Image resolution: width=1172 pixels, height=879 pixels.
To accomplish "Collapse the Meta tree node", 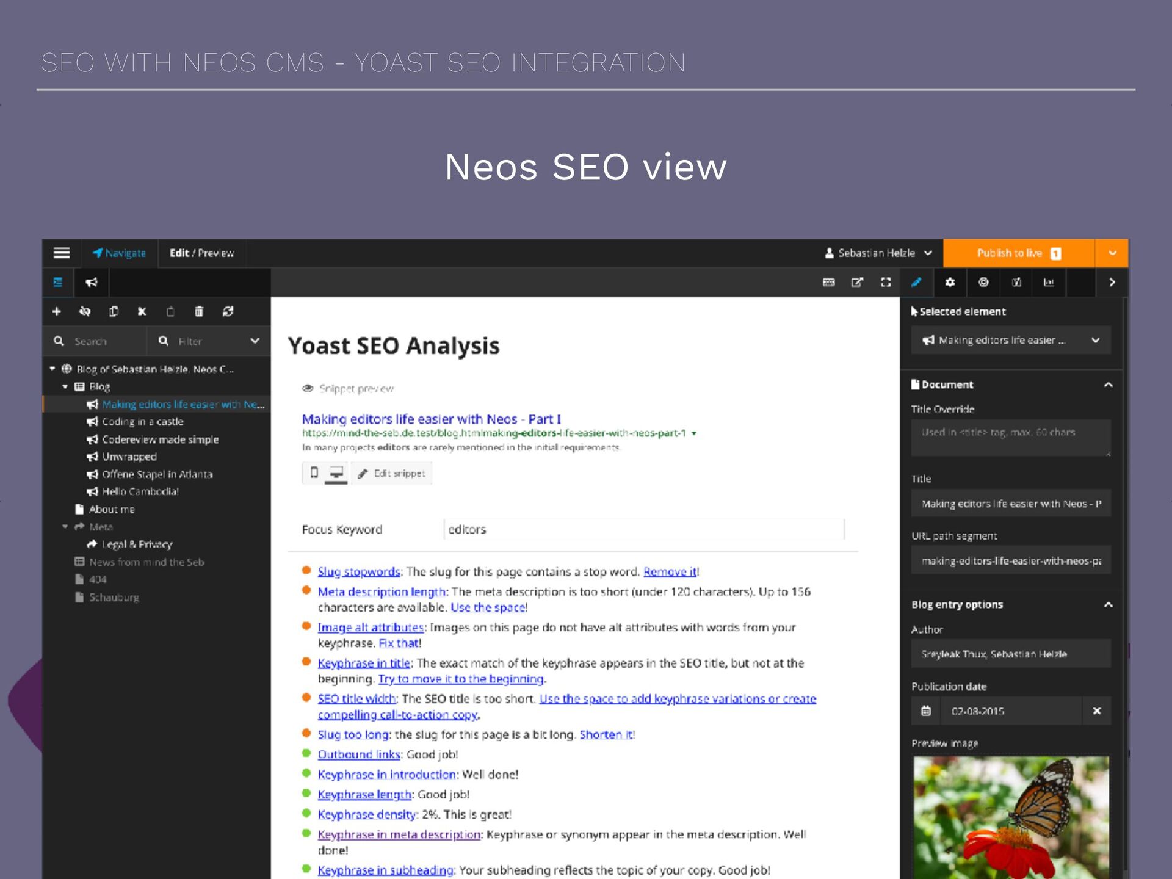I will pyautogui.click(x=65, y=526).
